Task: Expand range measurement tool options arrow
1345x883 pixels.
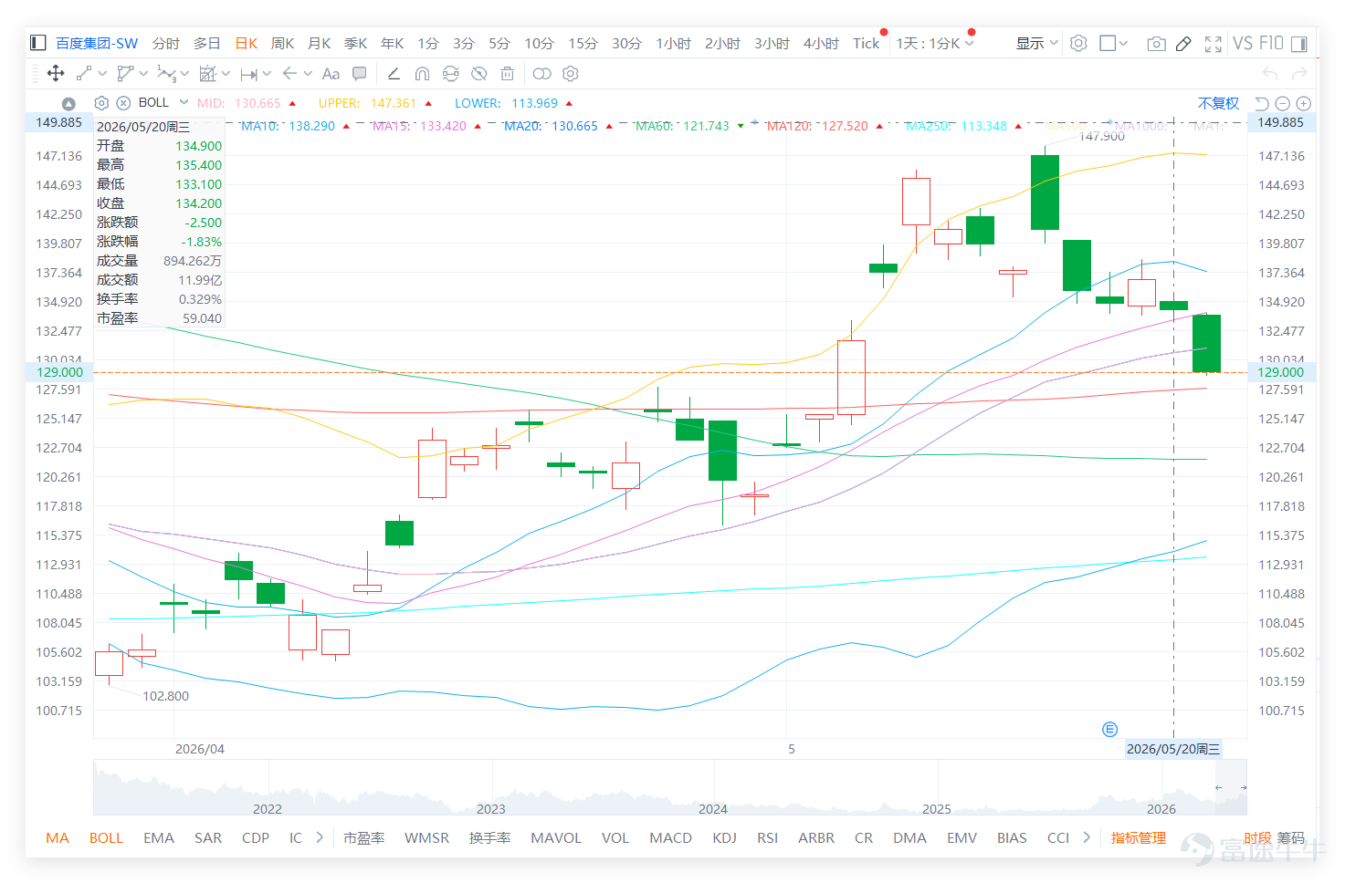Action: [267, 74]
